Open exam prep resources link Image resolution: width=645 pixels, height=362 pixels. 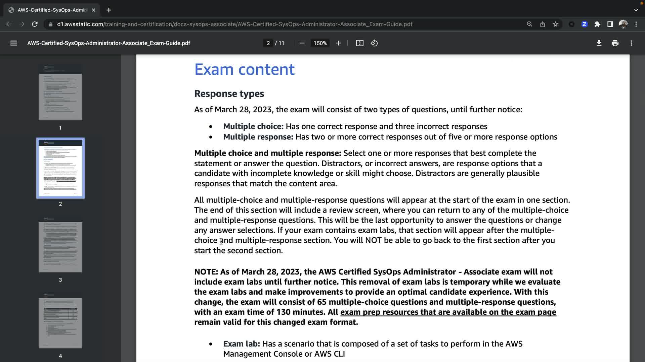click(x=448, y=312)
